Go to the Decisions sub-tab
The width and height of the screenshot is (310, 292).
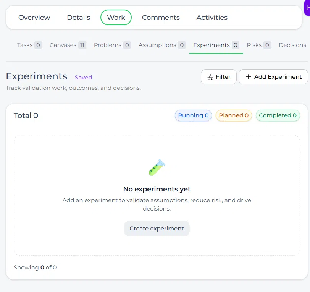click(x=292, y=45)
